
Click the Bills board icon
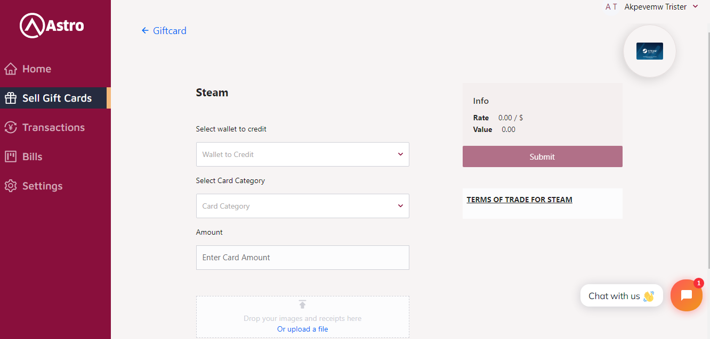point(11,156)
